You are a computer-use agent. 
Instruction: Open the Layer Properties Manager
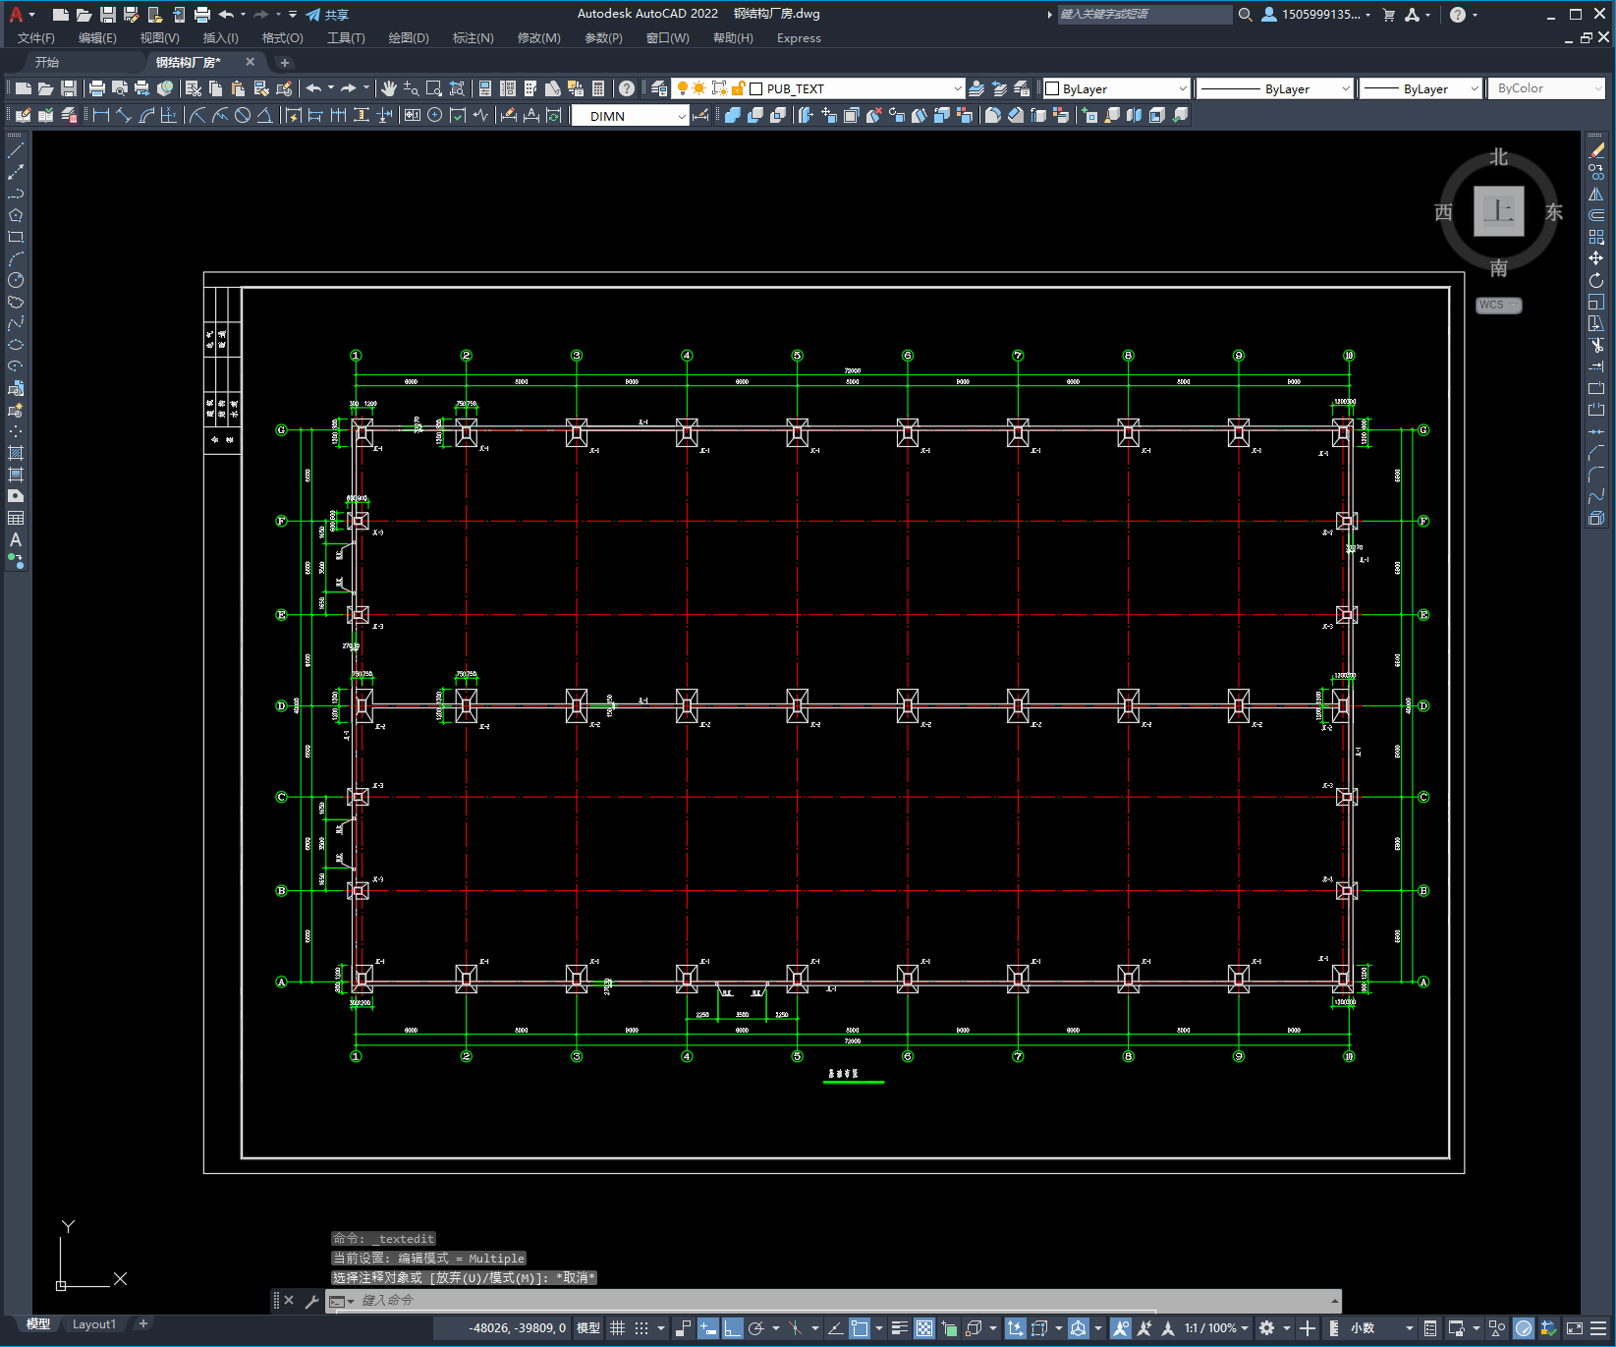point(659,88)
